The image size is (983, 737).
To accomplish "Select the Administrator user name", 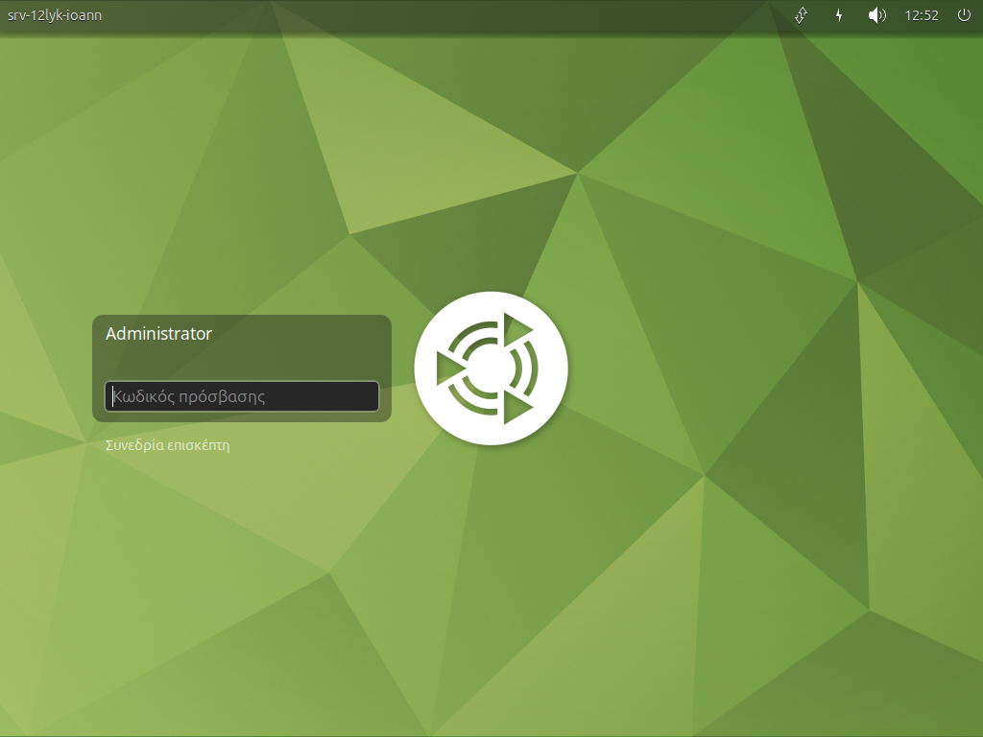I will point(158,333).
